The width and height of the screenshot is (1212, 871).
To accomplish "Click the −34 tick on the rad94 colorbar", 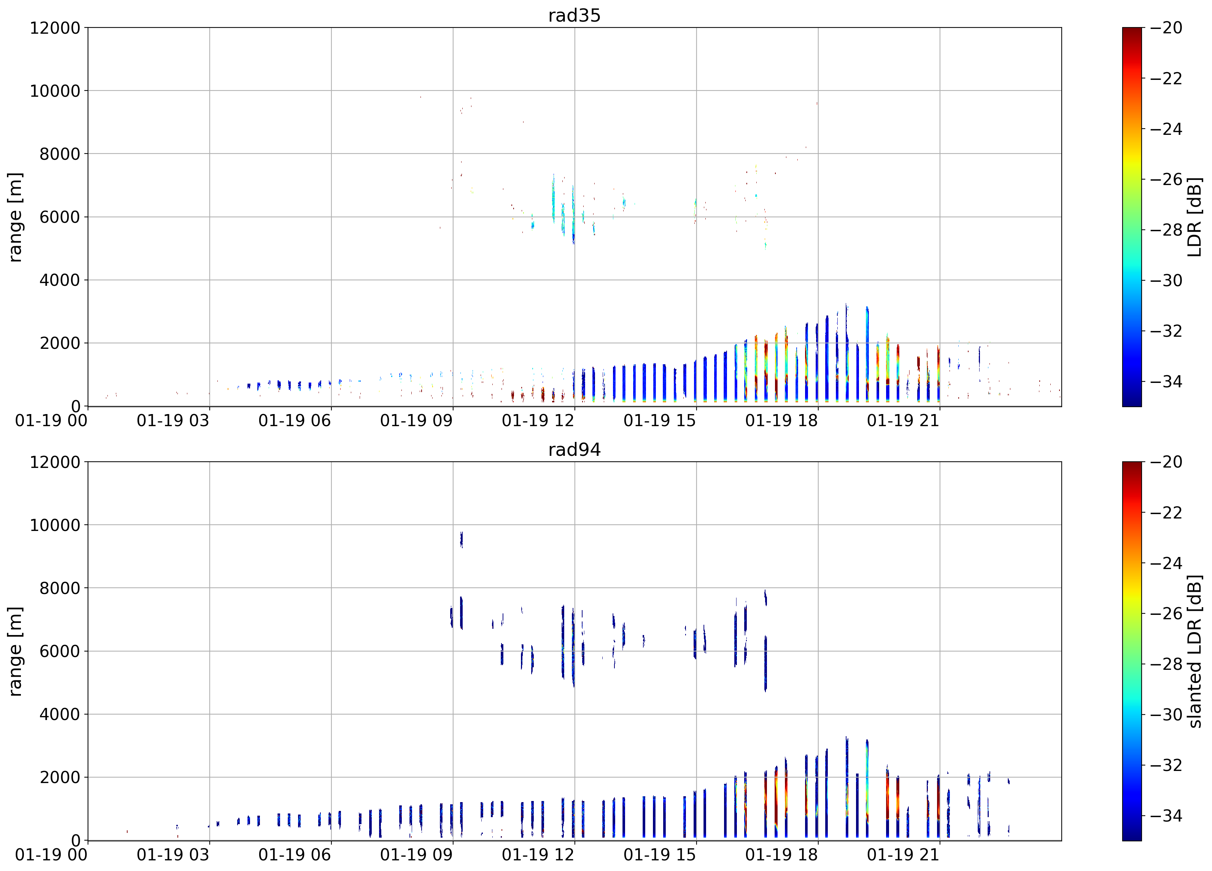I will pyautogui.click(x=1166, y=816).
